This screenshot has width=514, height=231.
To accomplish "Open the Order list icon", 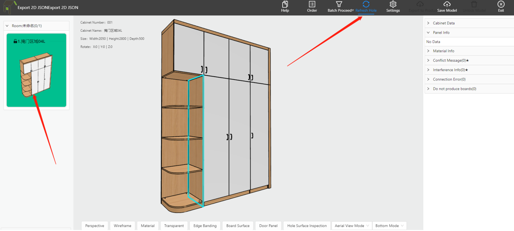I will point(312,4).
